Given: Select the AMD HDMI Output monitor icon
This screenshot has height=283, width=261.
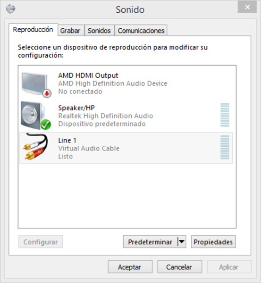Looking at the screenshot, I should pos(36,84).
